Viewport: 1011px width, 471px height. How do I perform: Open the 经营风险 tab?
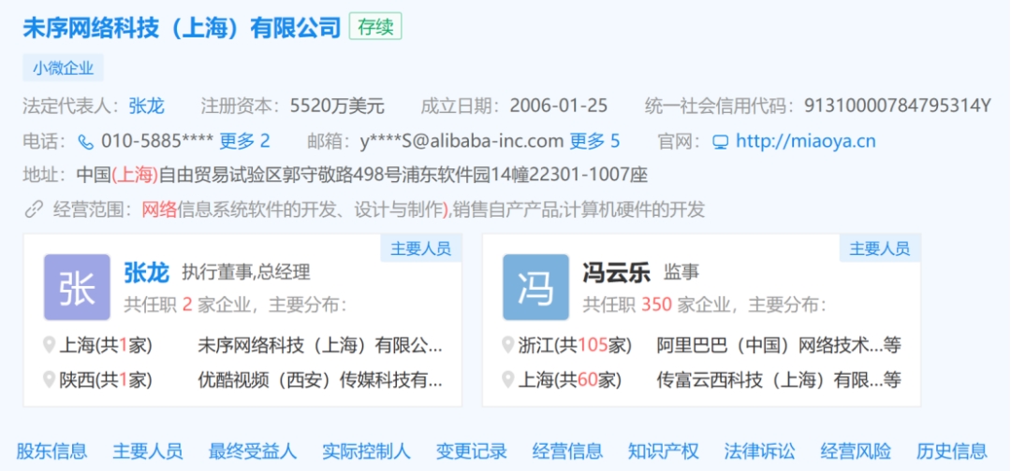click(856, 451)
